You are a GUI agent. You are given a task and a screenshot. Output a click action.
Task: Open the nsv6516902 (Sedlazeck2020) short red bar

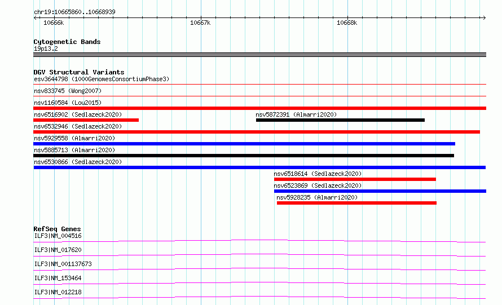pos(86,120)
